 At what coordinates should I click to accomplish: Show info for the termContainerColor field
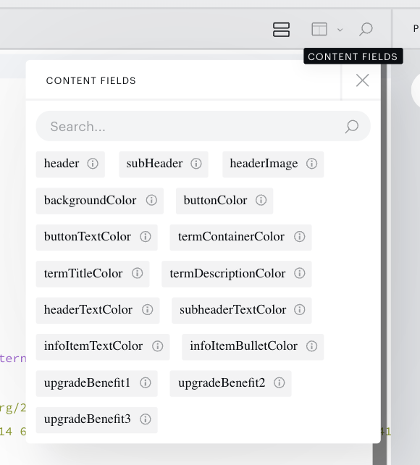tap(299, 237)
